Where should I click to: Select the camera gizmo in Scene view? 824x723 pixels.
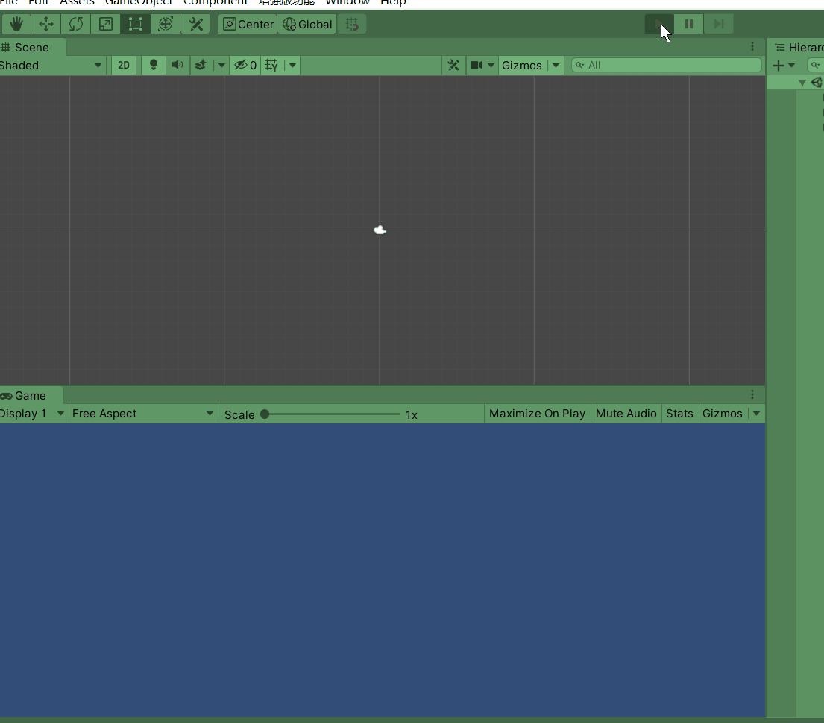380,230
